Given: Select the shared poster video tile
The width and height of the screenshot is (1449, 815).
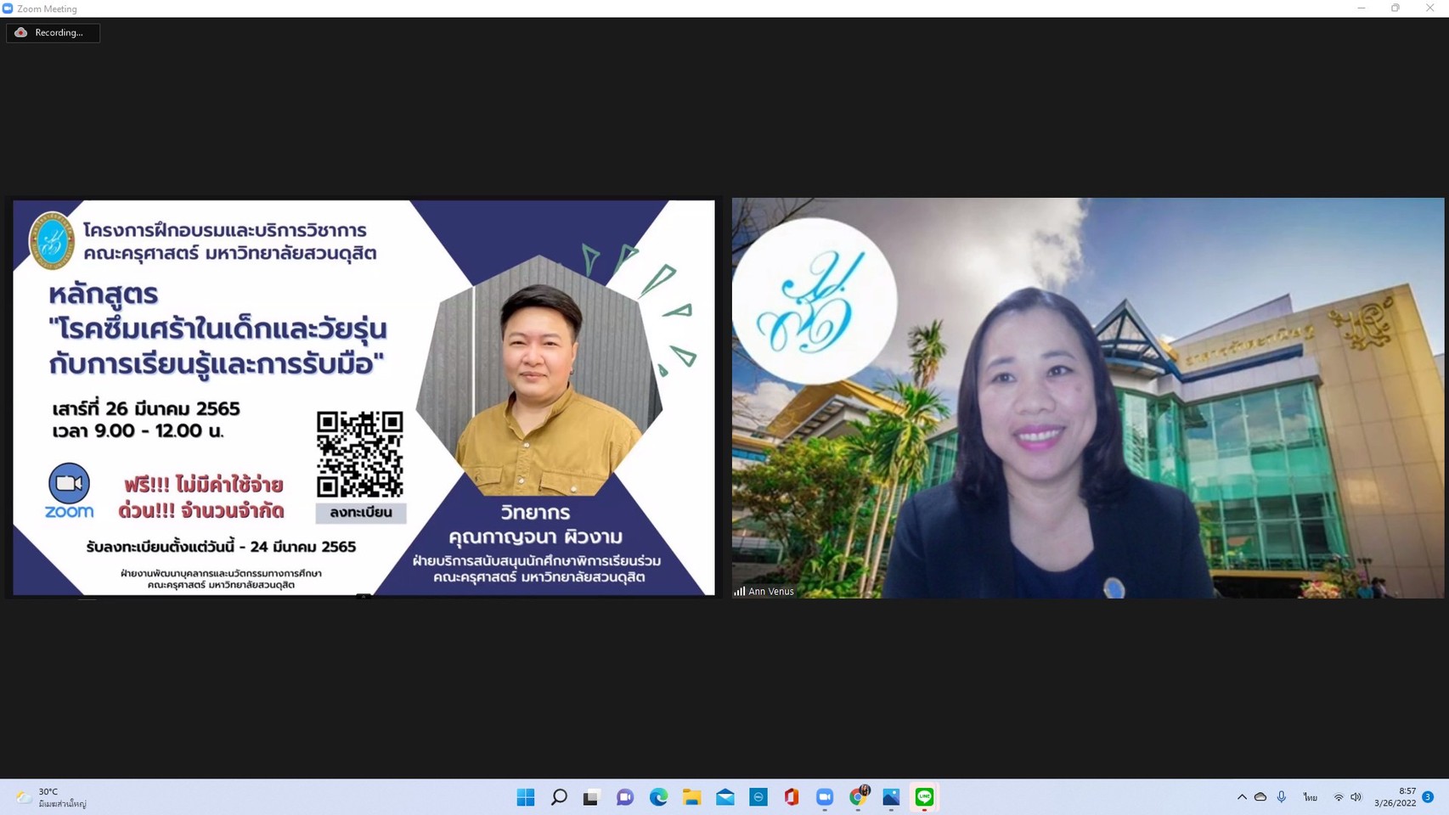Looking at the screenshot, I should [x=364, y=398].
